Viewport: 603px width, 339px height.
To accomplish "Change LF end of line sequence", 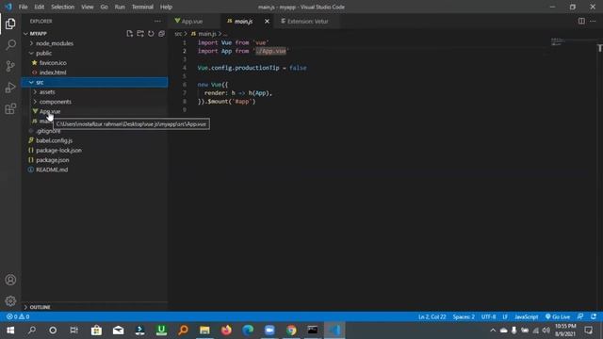I will point(505,316).
